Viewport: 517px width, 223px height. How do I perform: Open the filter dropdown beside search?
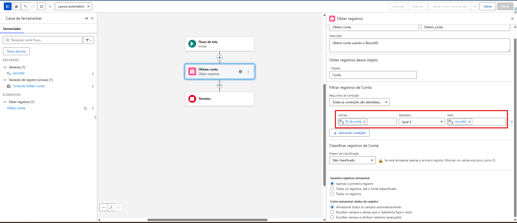click(x=89, y=40)
